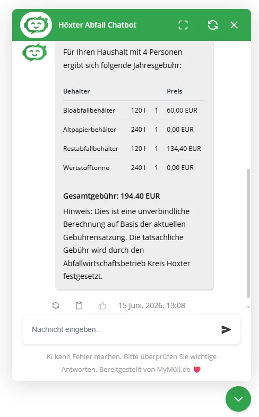This screenshot has height=417, width=259.
Task: Click the bot avatar beside message
Action: [x=34, y=53]
